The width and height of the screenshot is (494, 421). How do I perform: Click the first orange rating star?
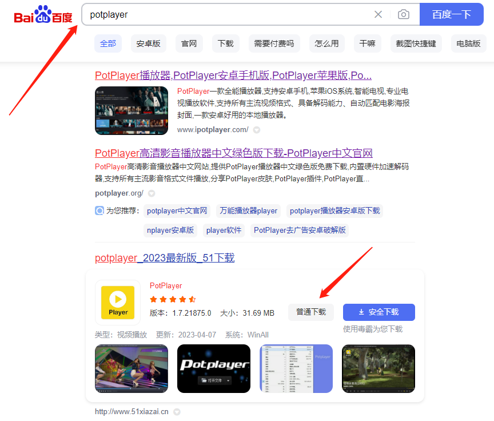(x=153, y=299)
